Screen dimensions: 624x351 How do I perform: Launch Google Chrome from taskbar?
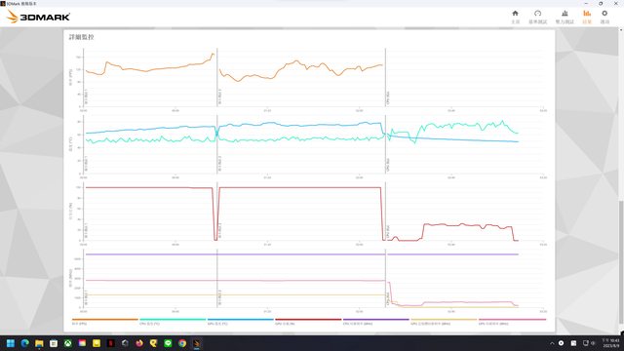coord(182,343)
